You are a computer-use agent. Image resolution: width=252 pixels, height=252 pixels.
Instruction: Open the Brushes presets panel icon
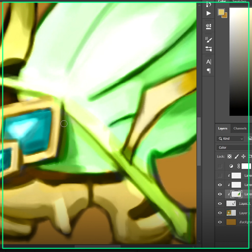pos(209,49)
